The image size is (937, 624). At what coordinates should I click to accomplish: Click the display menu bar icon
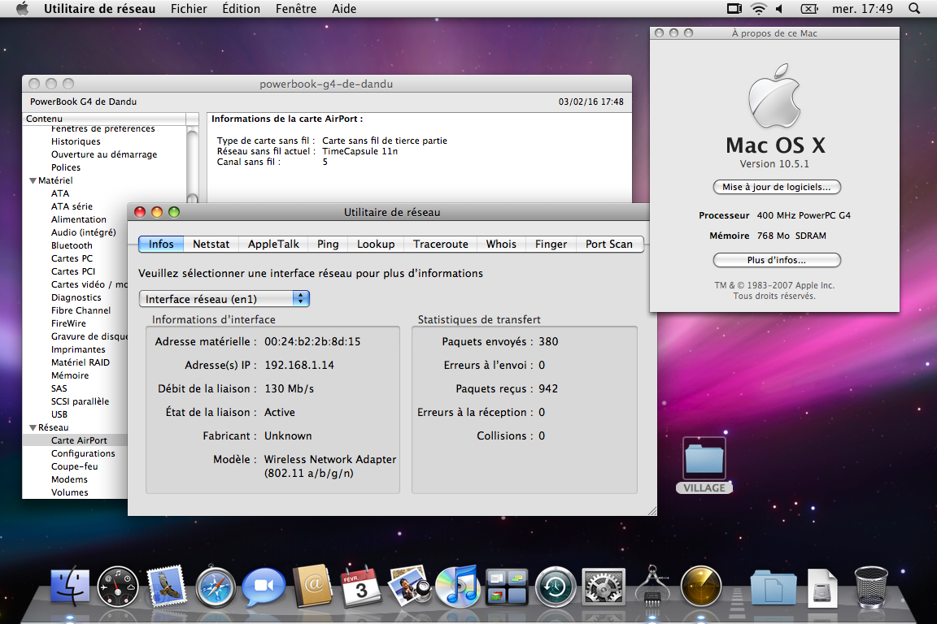tap(734, 9)
